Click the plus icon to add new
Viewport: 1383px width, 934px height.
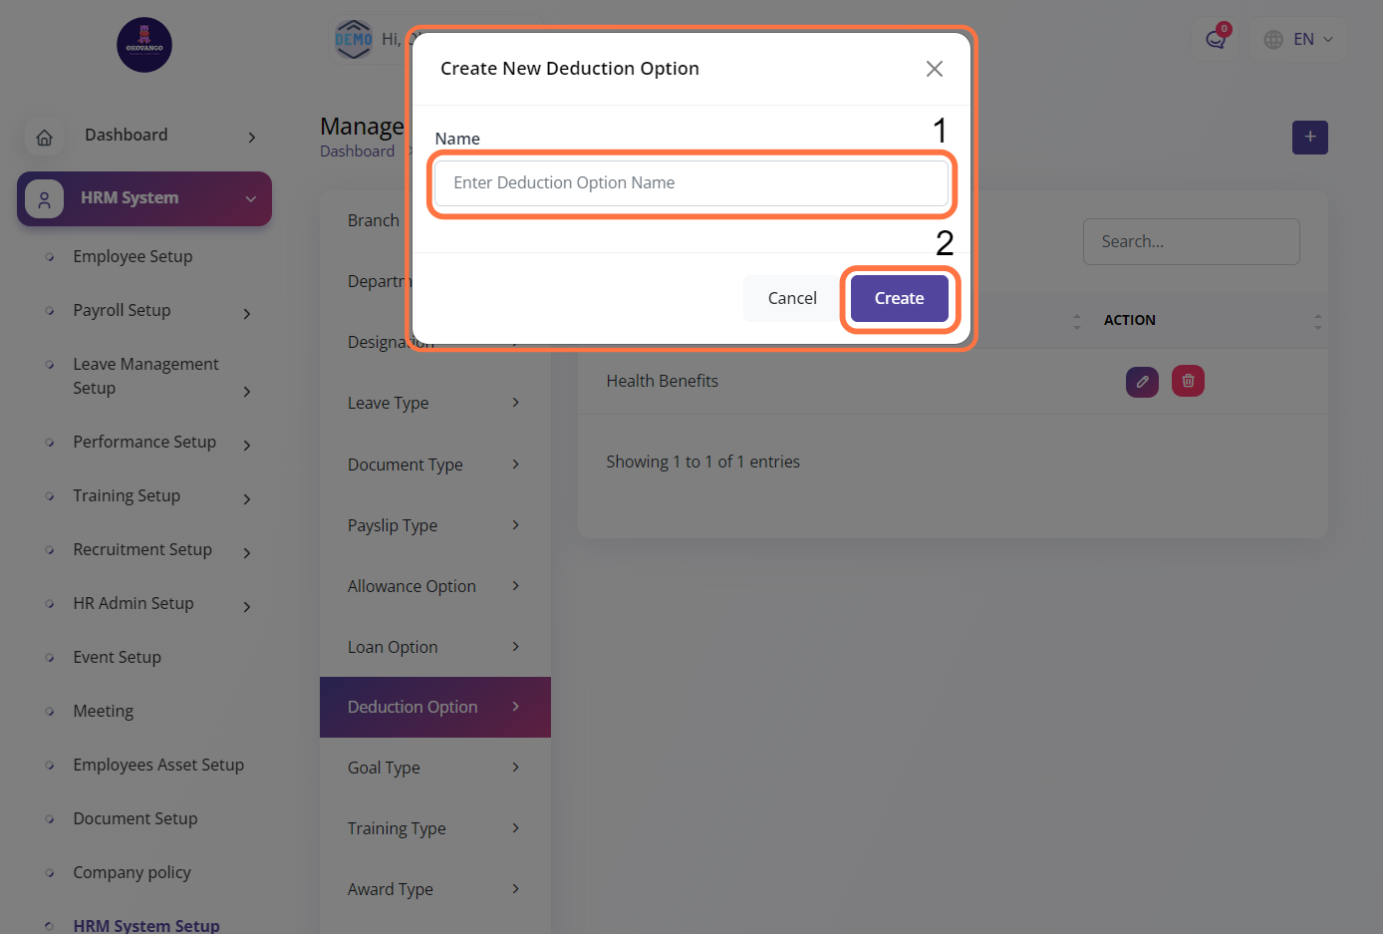tap(1309, 138)
